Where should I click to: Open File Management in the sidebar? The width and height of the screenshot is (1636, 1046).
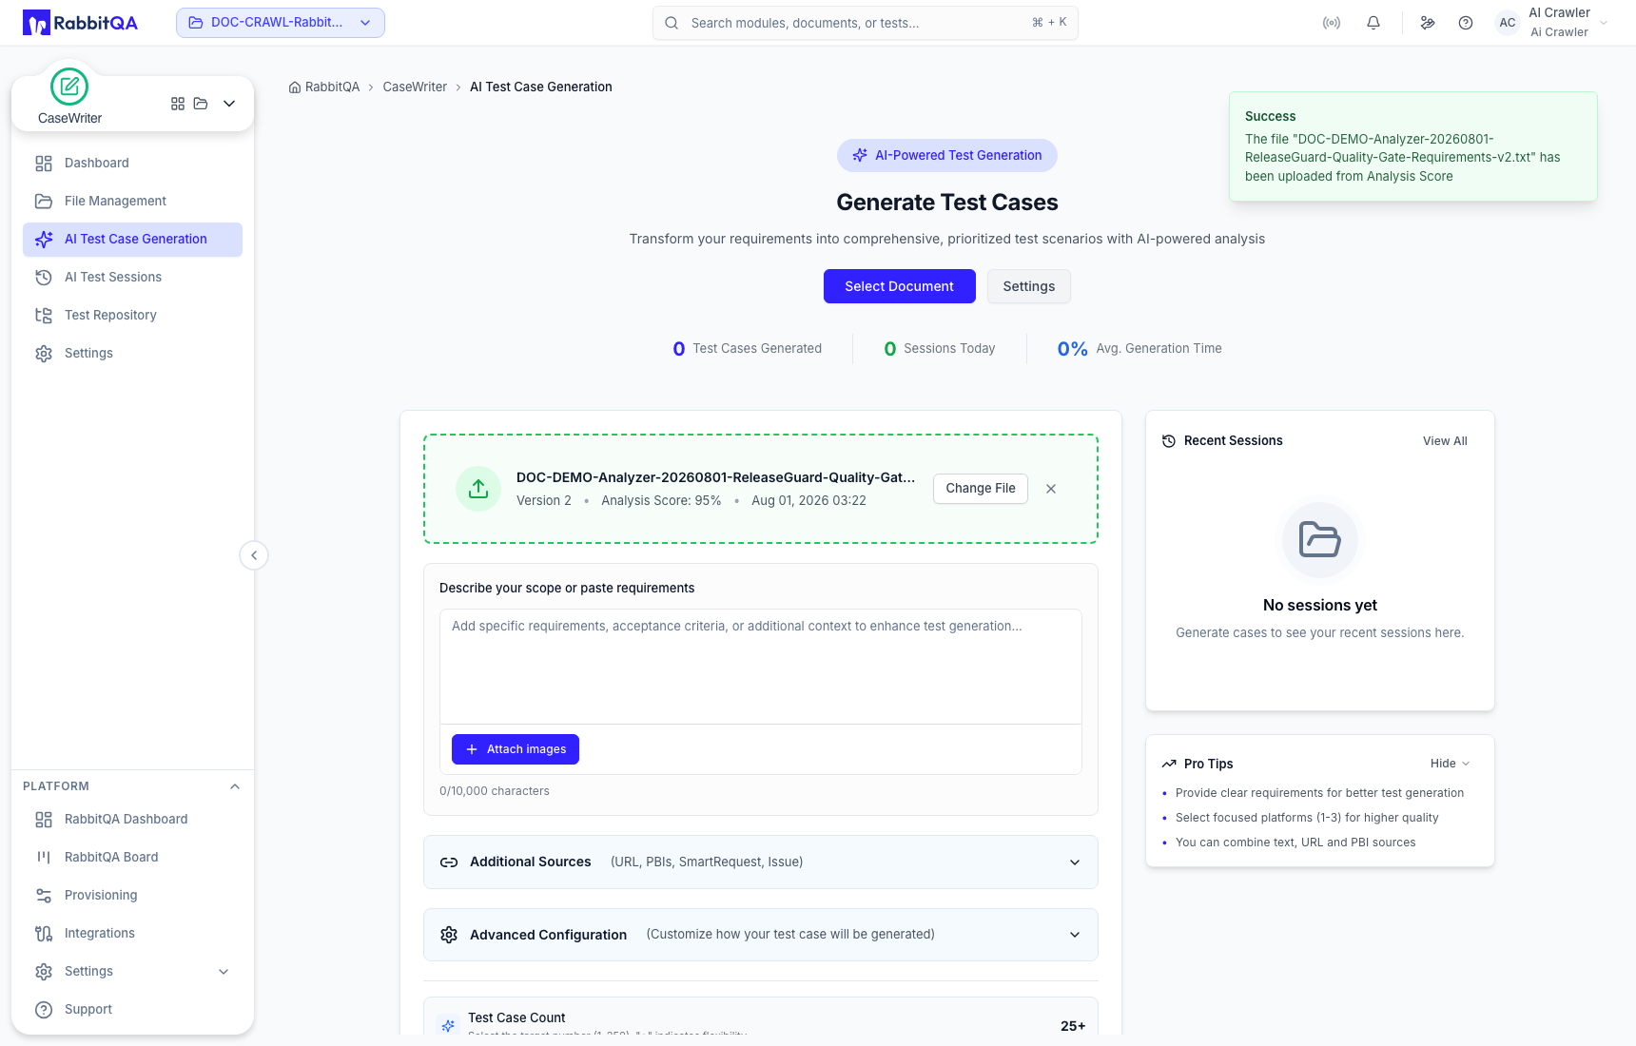[x=132, y=202]
